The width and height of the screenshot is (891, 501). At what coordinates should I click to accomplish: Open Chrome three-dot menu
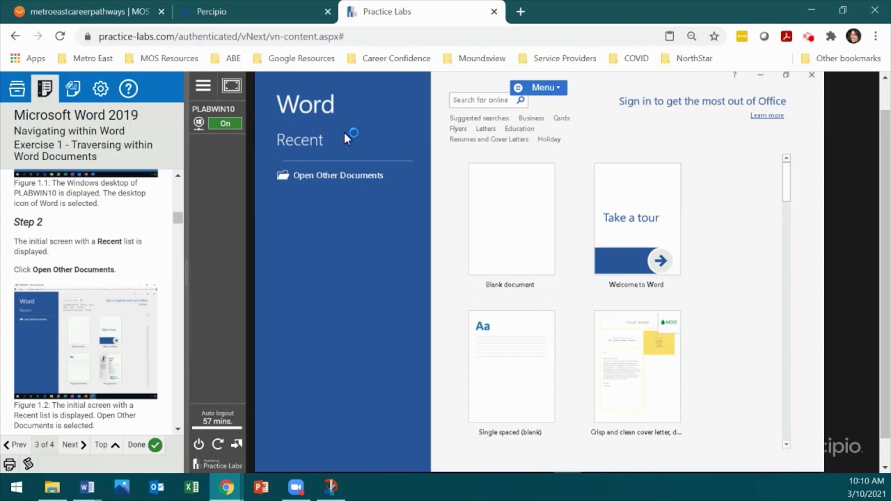(x=876, y=36)
